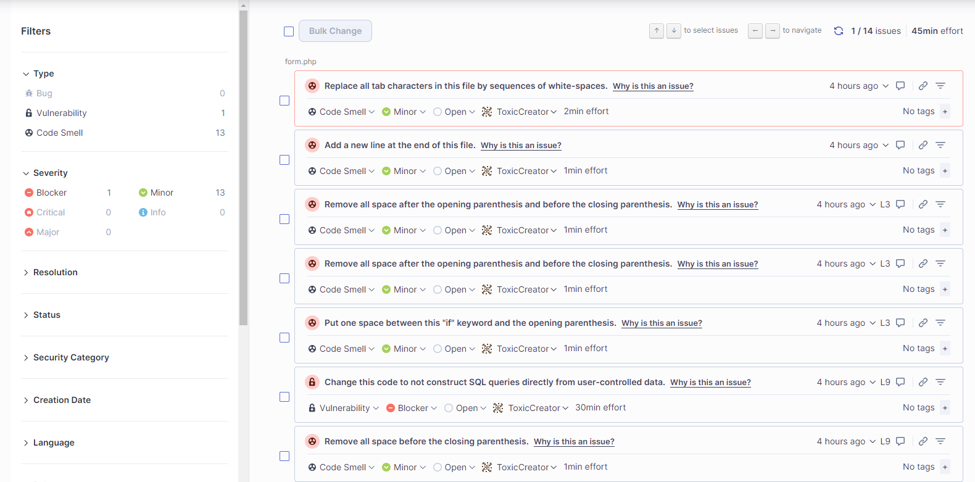The image size is (975, 482).
Task: Comment on the SQL queries vulnerability issue
Action: coord(900,382)
